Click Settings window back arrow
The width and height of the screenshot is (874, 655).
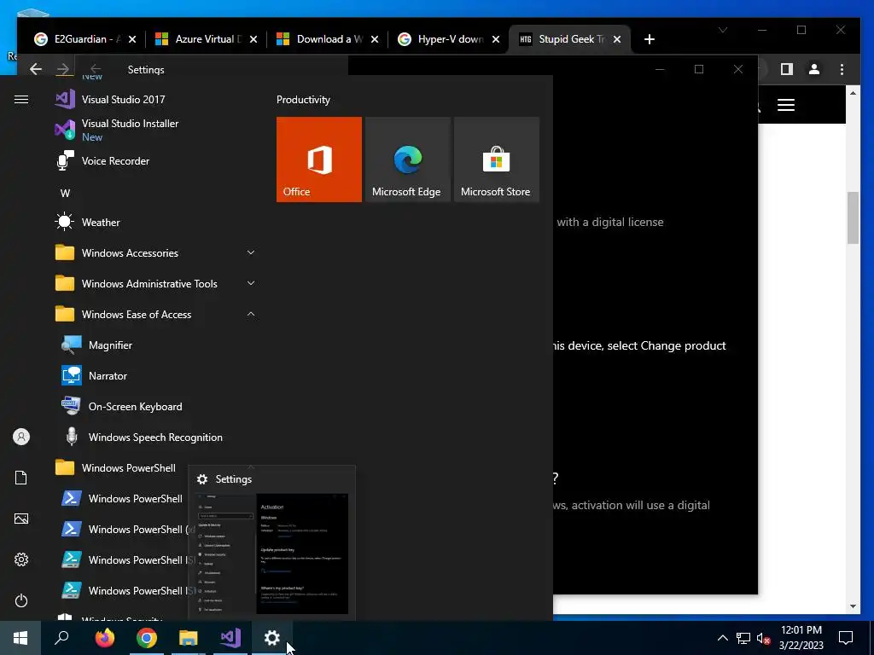click(x=96, y=69)
